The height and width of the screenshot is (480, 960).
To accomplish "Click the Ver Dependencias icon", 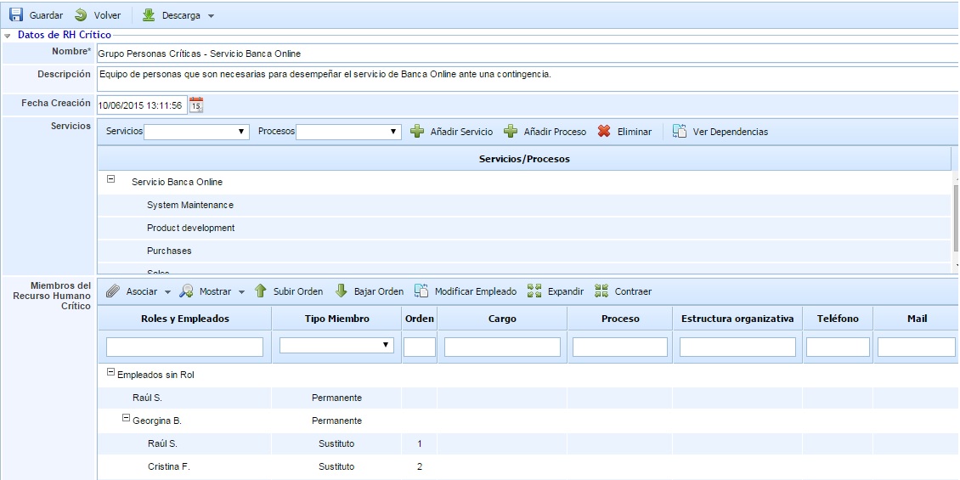I will [x=680, y=132].
